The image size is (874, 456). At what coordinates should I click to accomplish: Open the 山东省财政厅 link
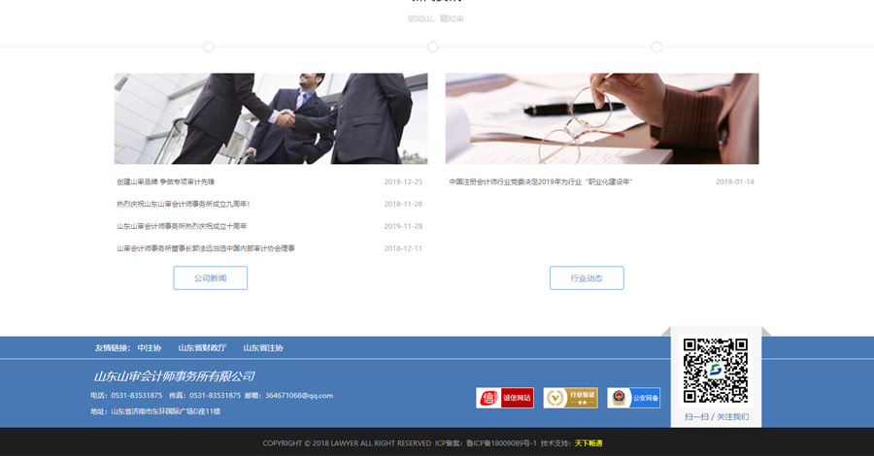pyautogui.click(x=202, y=348)
